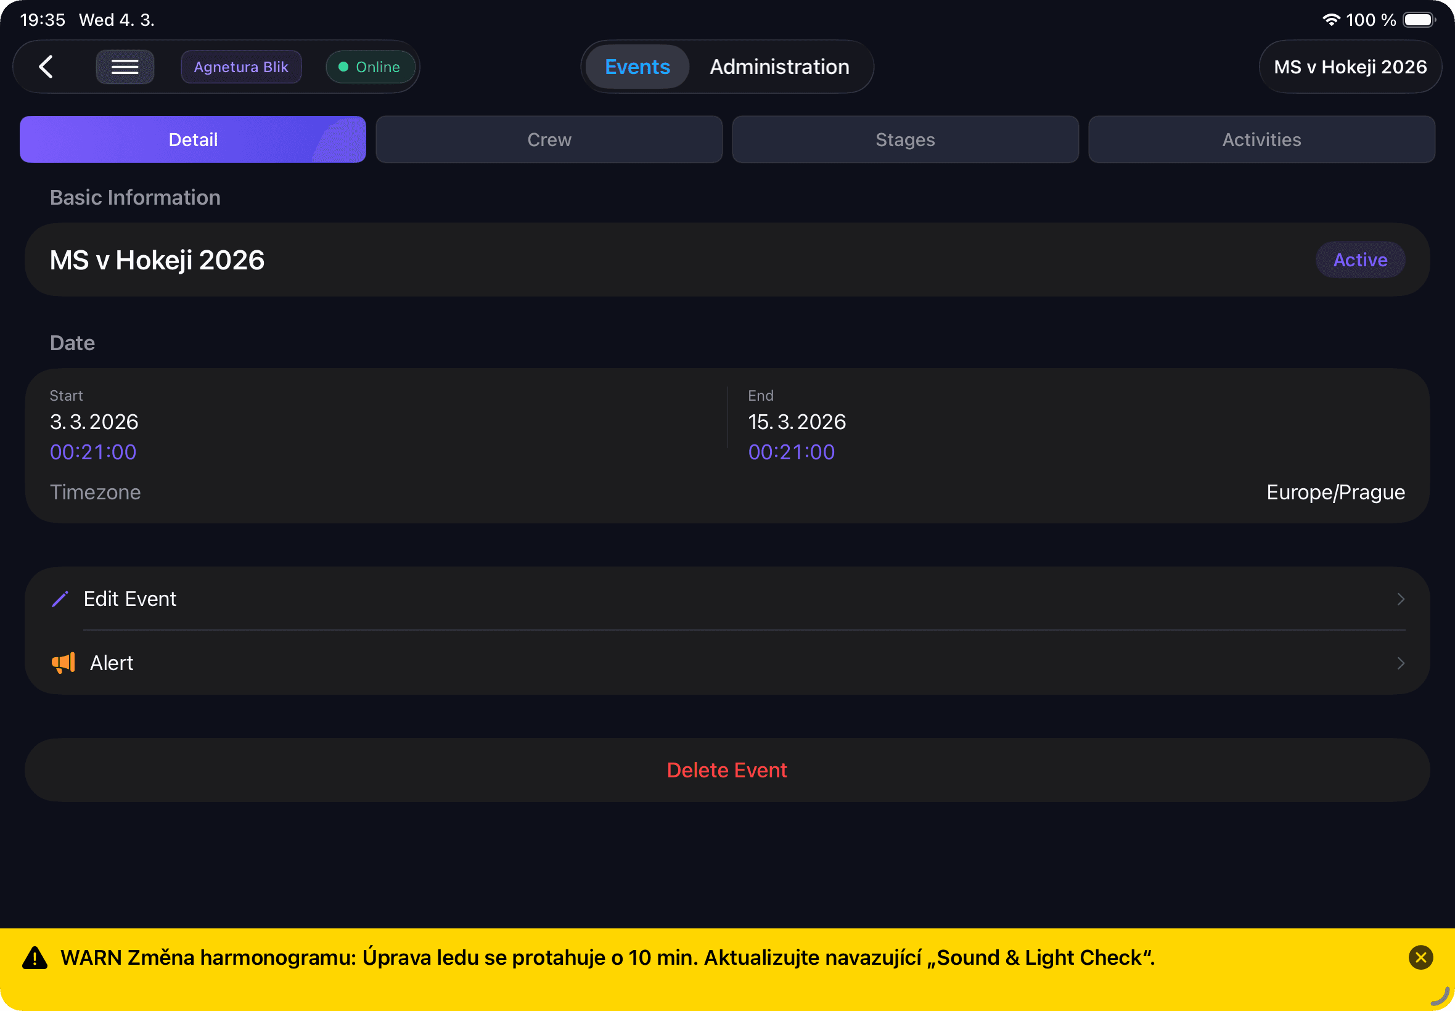Open the Stages section

click(904, 139)
